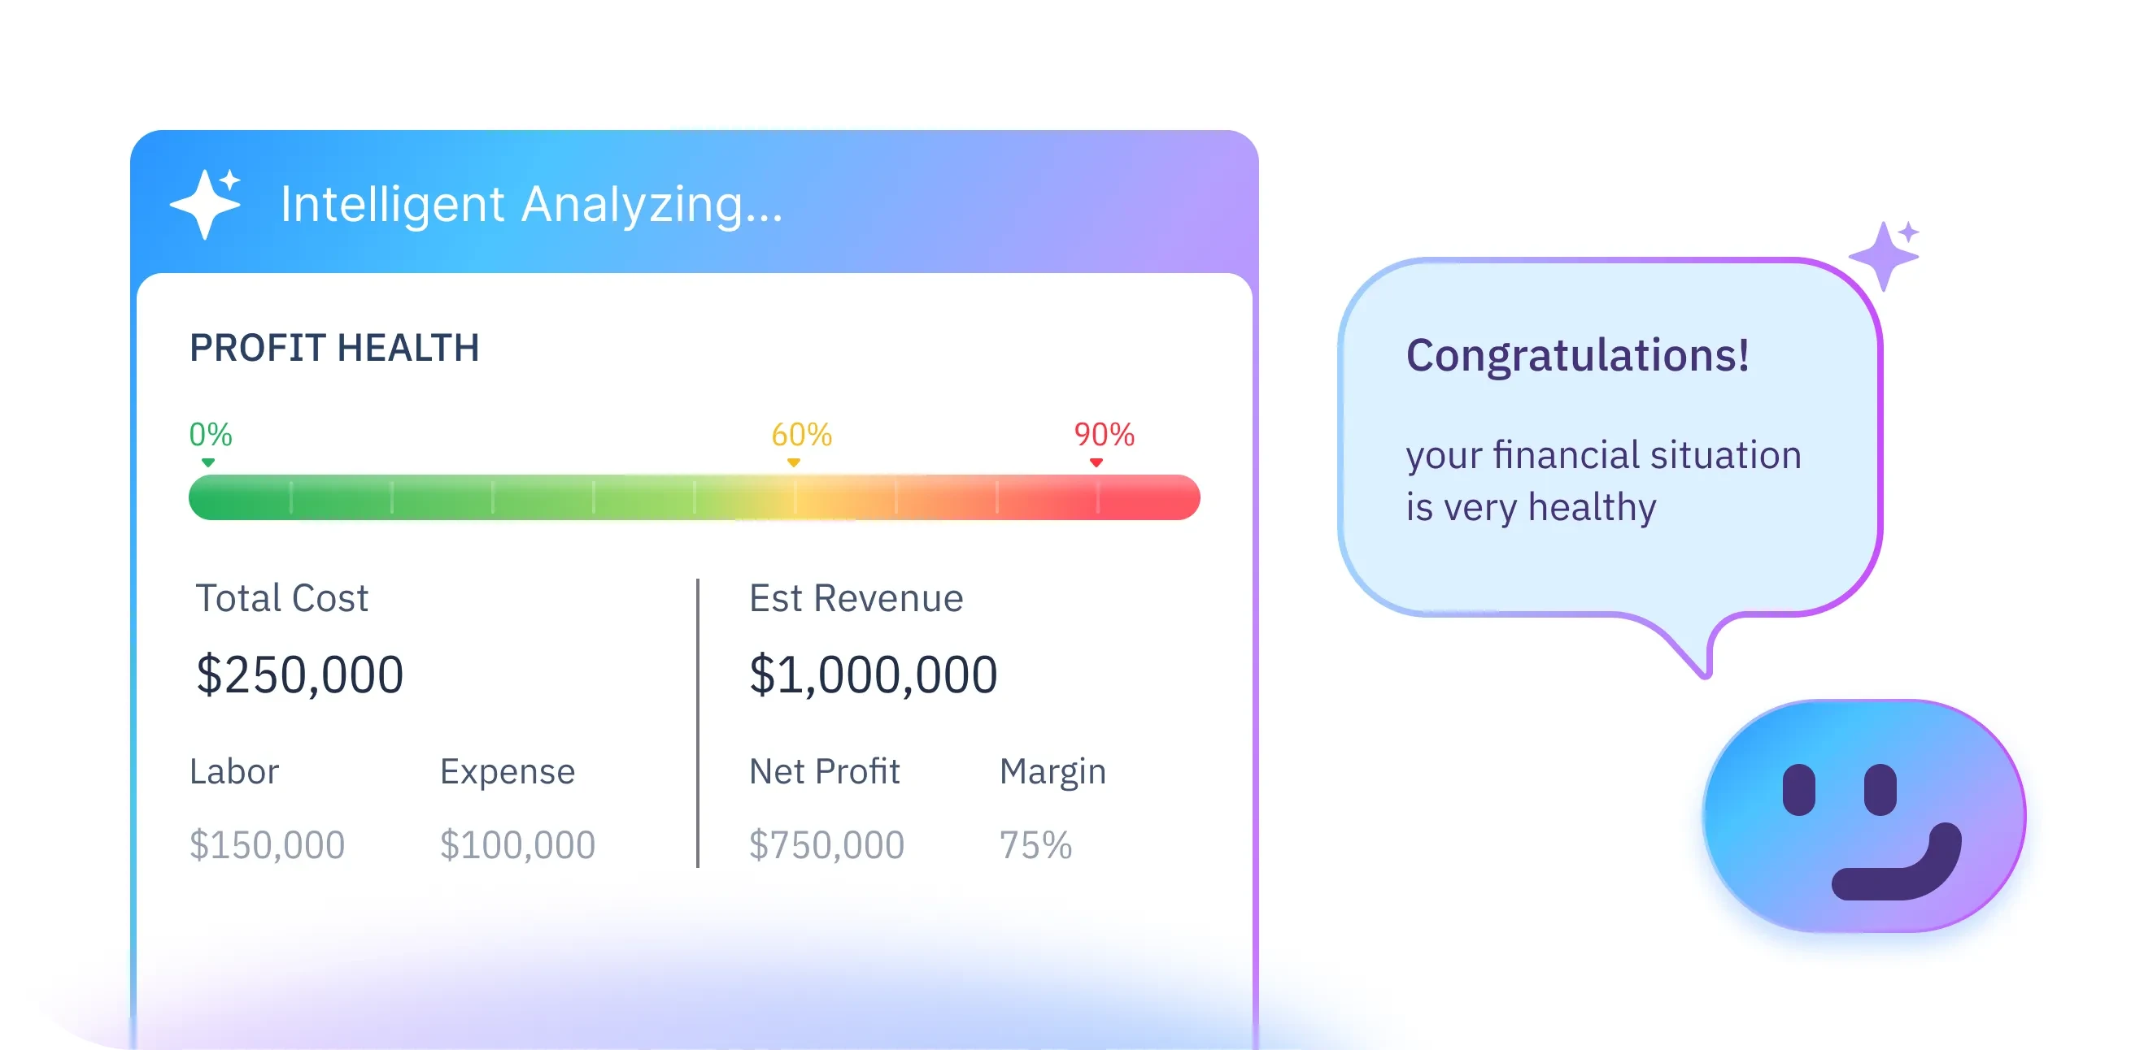Click the purple sparkle above speech bubble
Image resolution: width=2144 pixels, height=1050 pixels.
click(1884, 255)
